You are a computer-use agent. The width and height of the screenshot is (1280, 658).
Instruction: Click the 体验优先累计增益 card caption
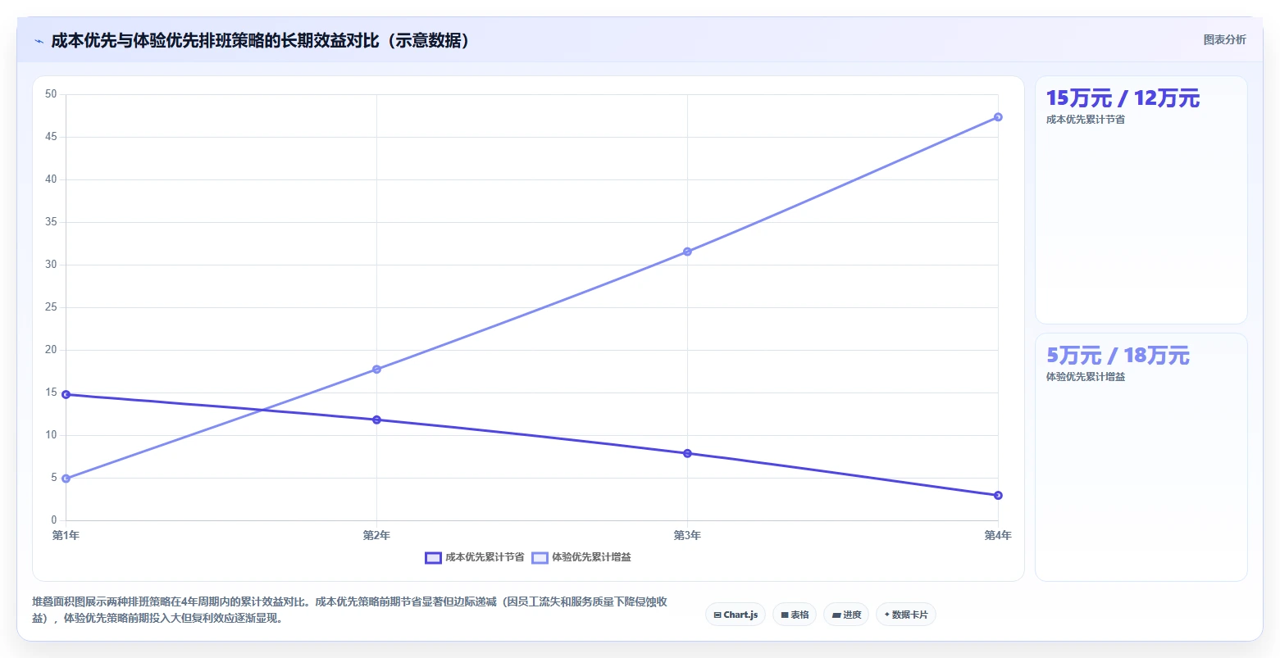1086,377
